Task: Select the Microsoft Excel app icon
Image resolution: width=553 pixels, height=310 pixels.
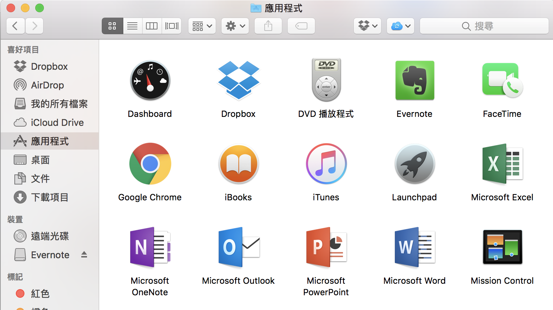Action: pos(502,164)
